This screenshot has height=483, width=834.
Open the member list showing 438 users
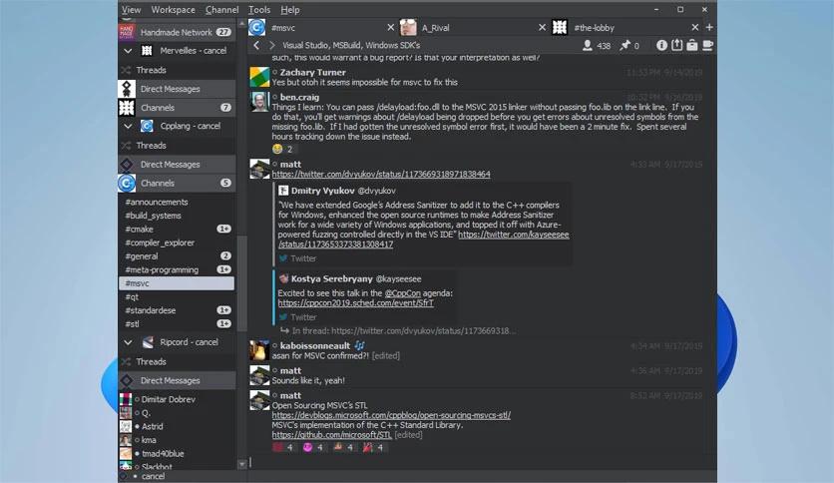click(597, 46)
